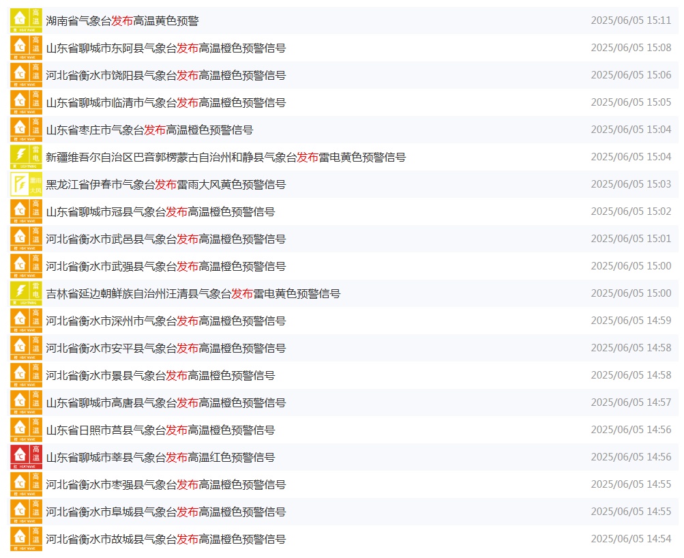This screenshot has width=684, height=558.
Task: Open the 衡水市景县 warning link
Action: tap(160, 375)
